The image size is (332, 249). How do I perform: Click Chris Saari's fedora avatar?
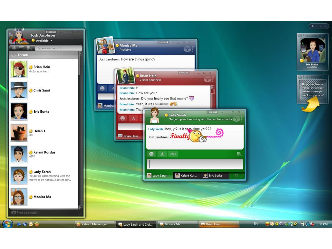pos(19,90)
